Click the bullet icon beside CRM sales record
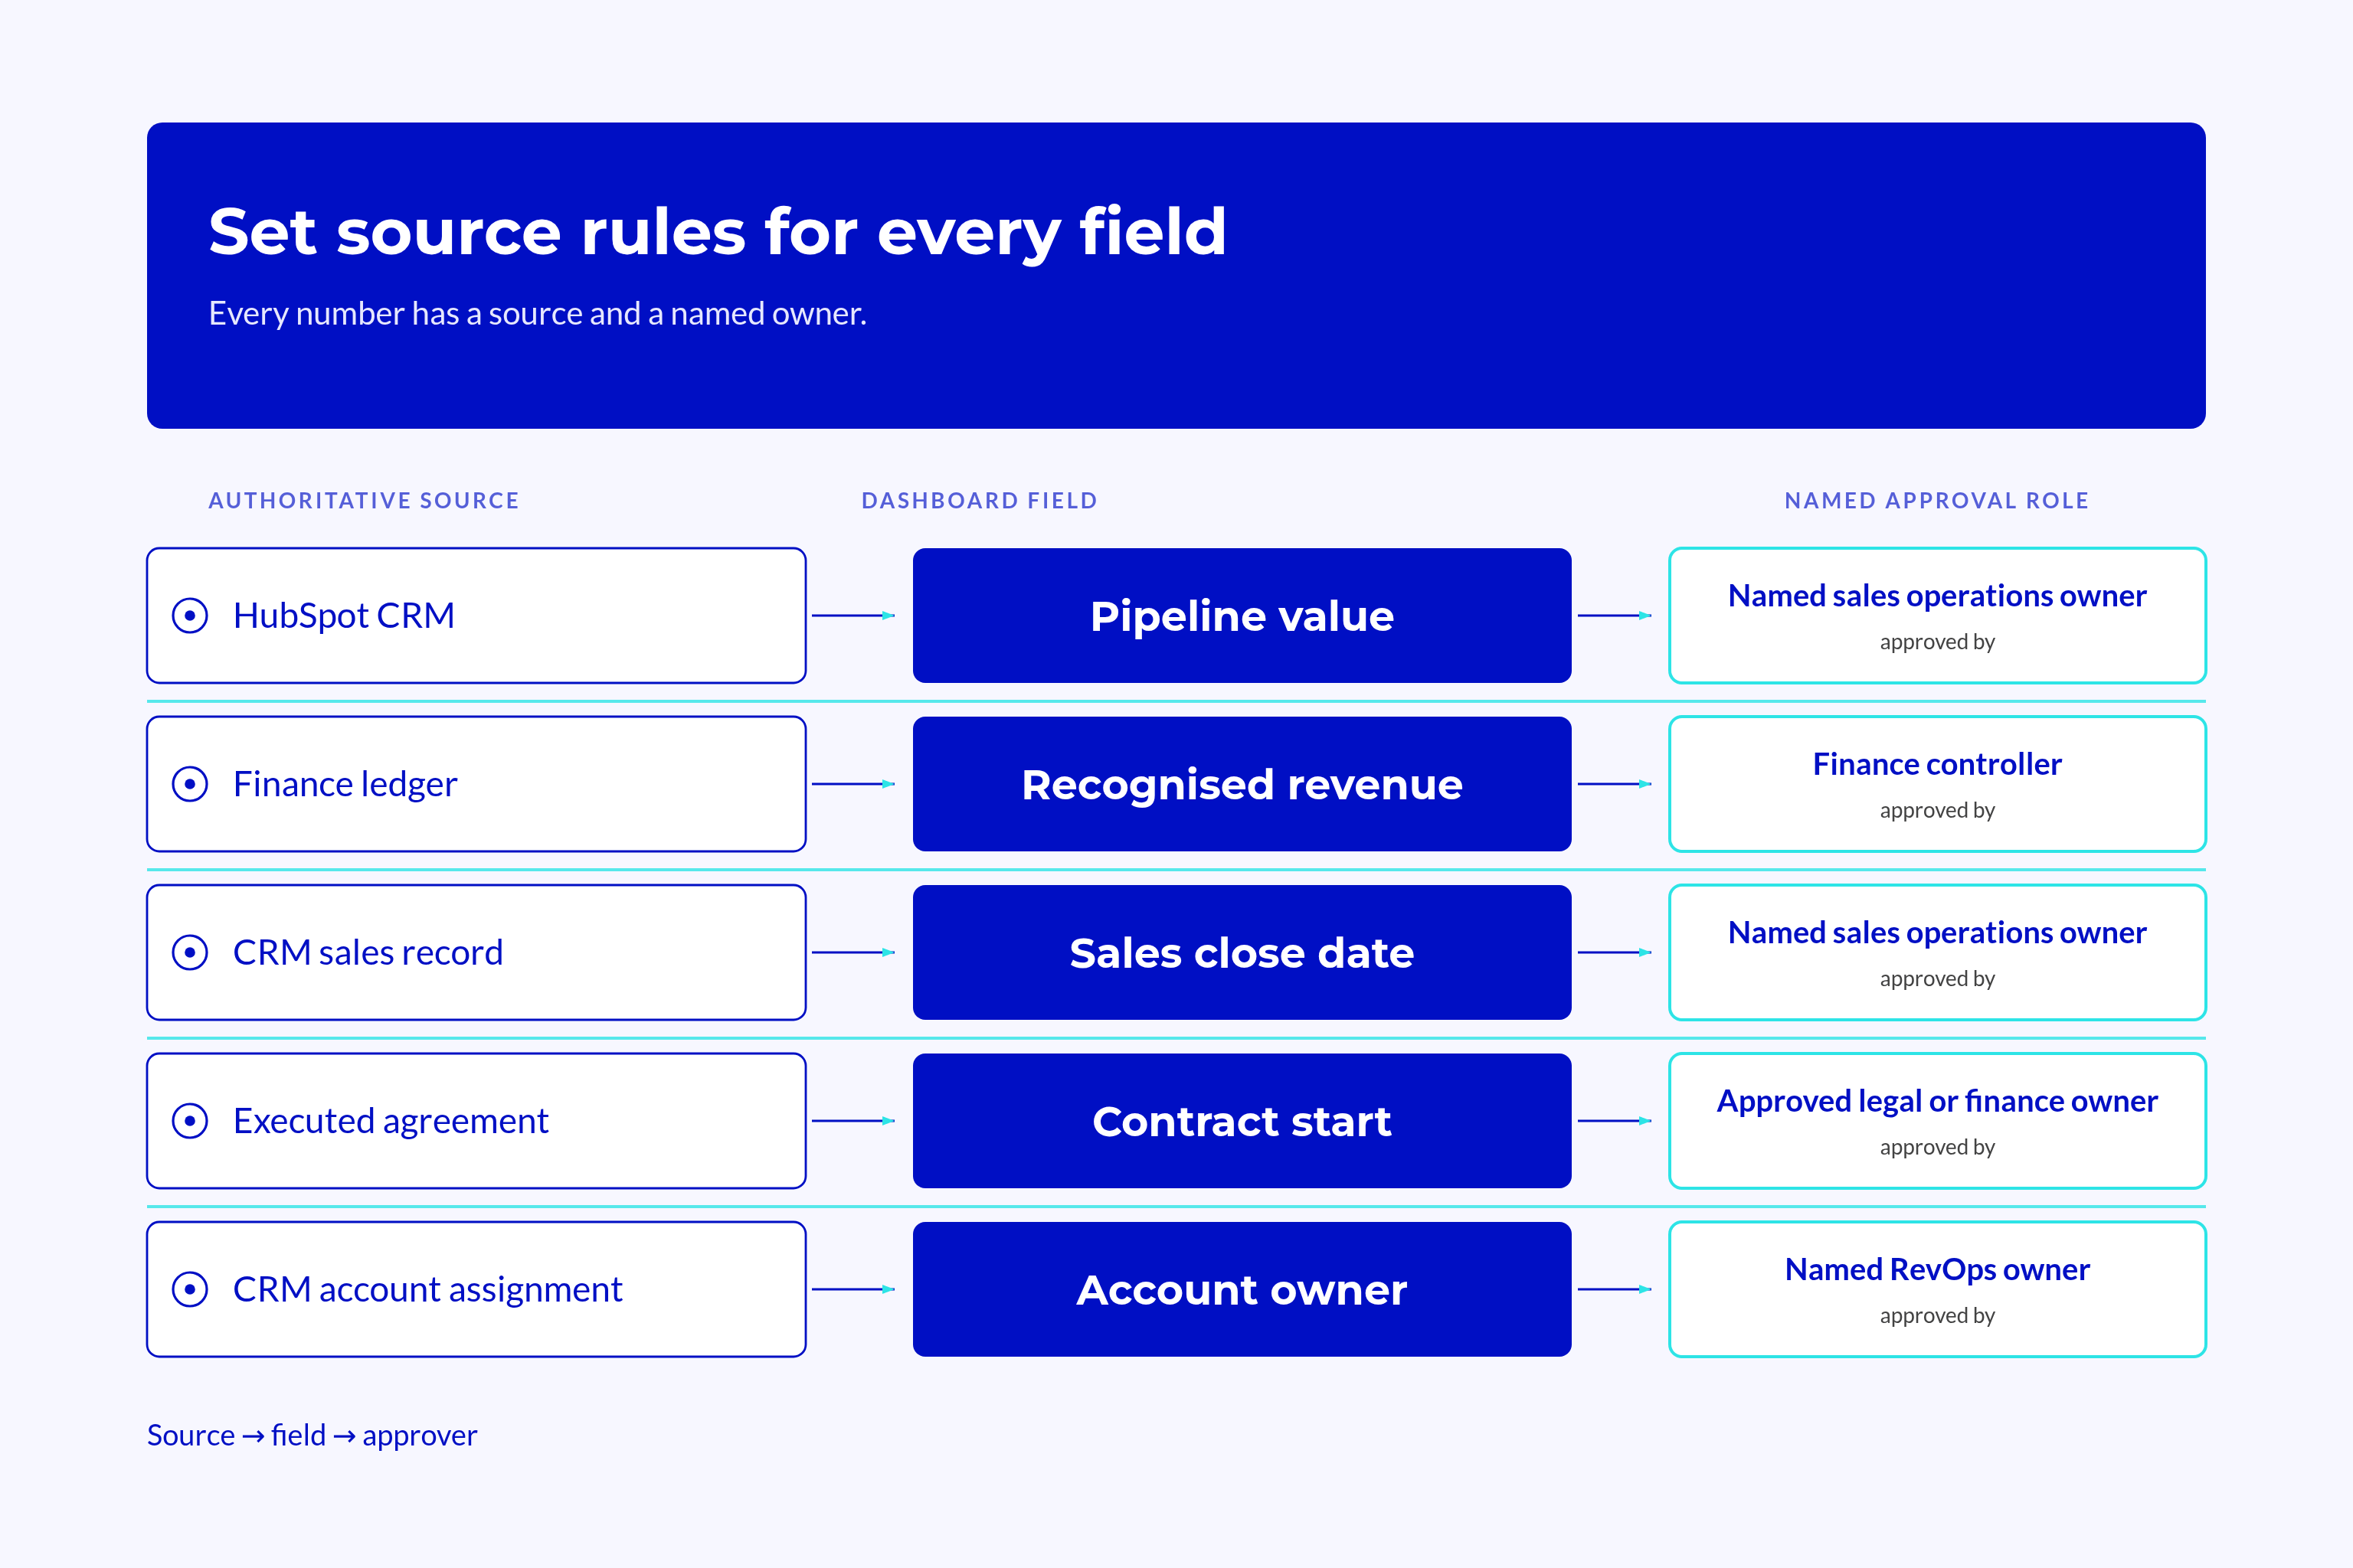Image resolution: width=2353 pixels, height=1568 pixels. click(x=190, y=952)
